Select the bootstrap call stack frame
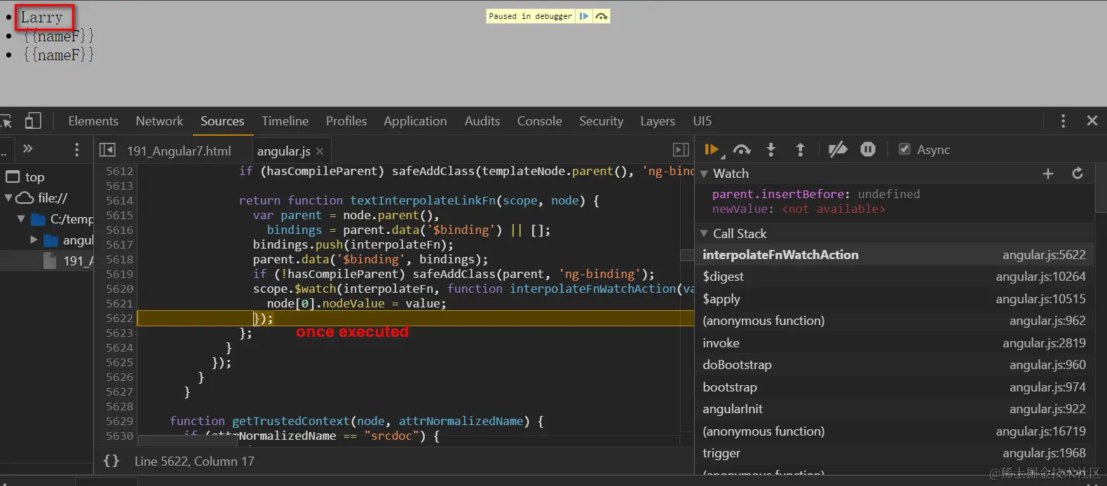 click(894, 387)
